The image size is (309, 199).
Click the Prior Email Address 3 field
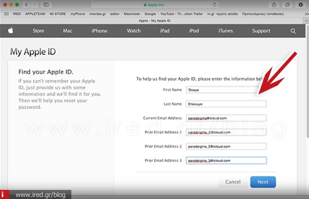[x=226, y=161]
